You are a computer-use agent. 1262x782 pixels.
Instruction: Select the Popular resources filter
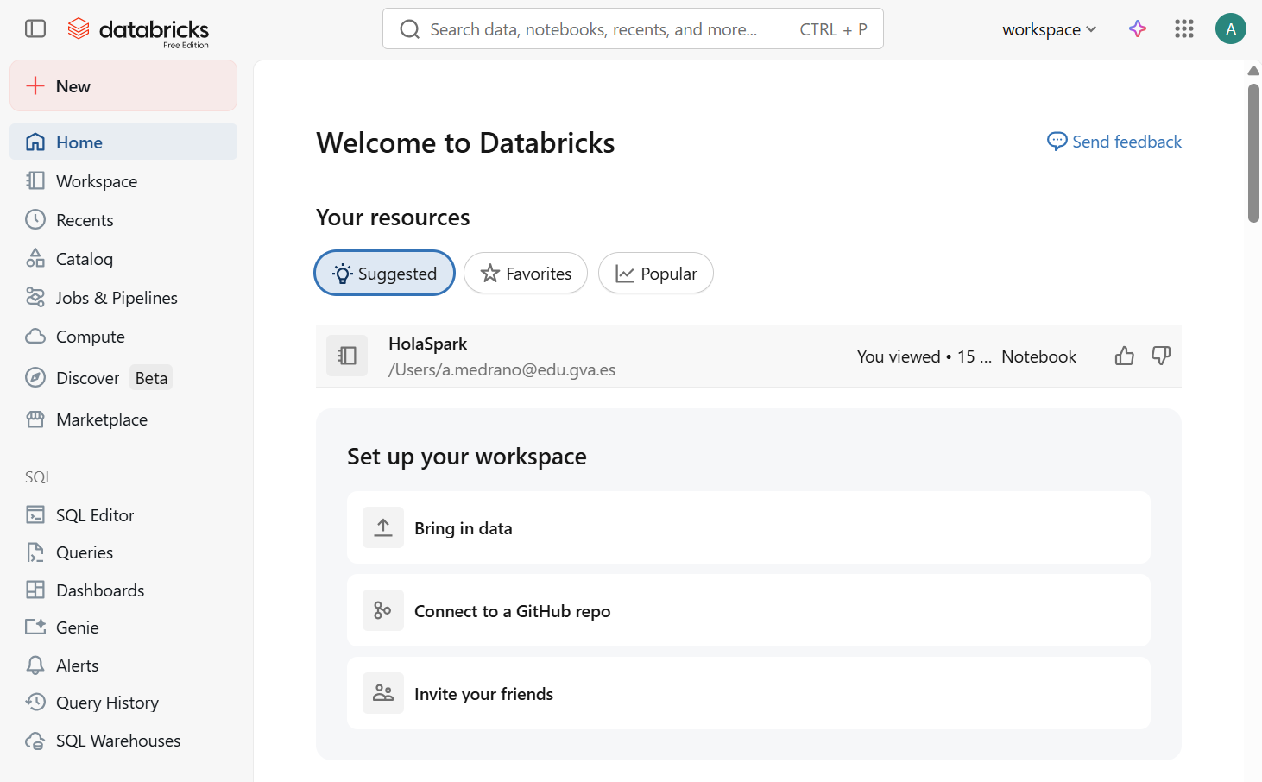[656, 273]
